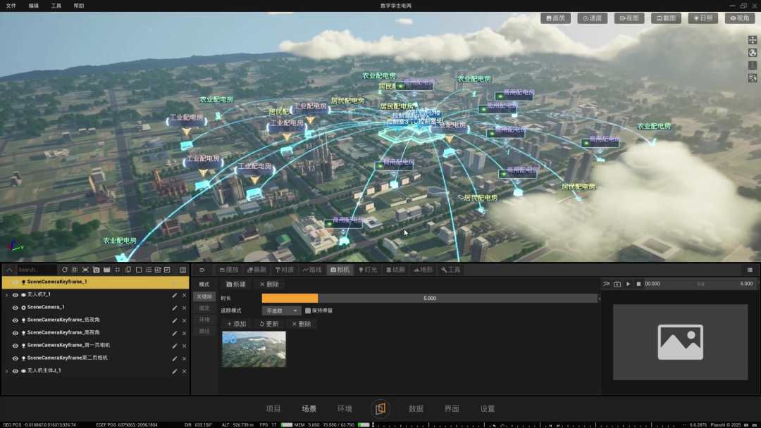Click the pencil edit icon for SceneCamera_1
The height and width of the screenshot is (428, 761).
[x=174, y=308]
